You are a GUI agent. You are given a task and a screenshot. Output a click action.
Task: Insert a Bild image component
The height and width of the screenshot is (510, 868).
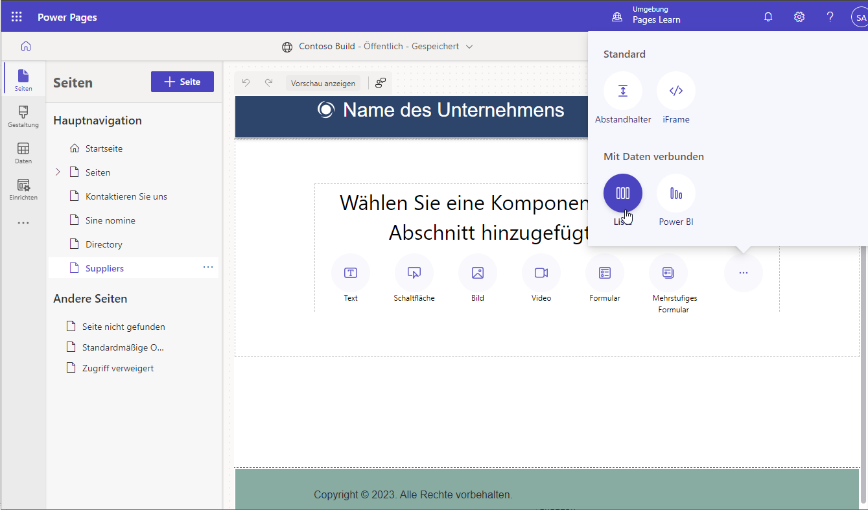[x=477, y=273]
